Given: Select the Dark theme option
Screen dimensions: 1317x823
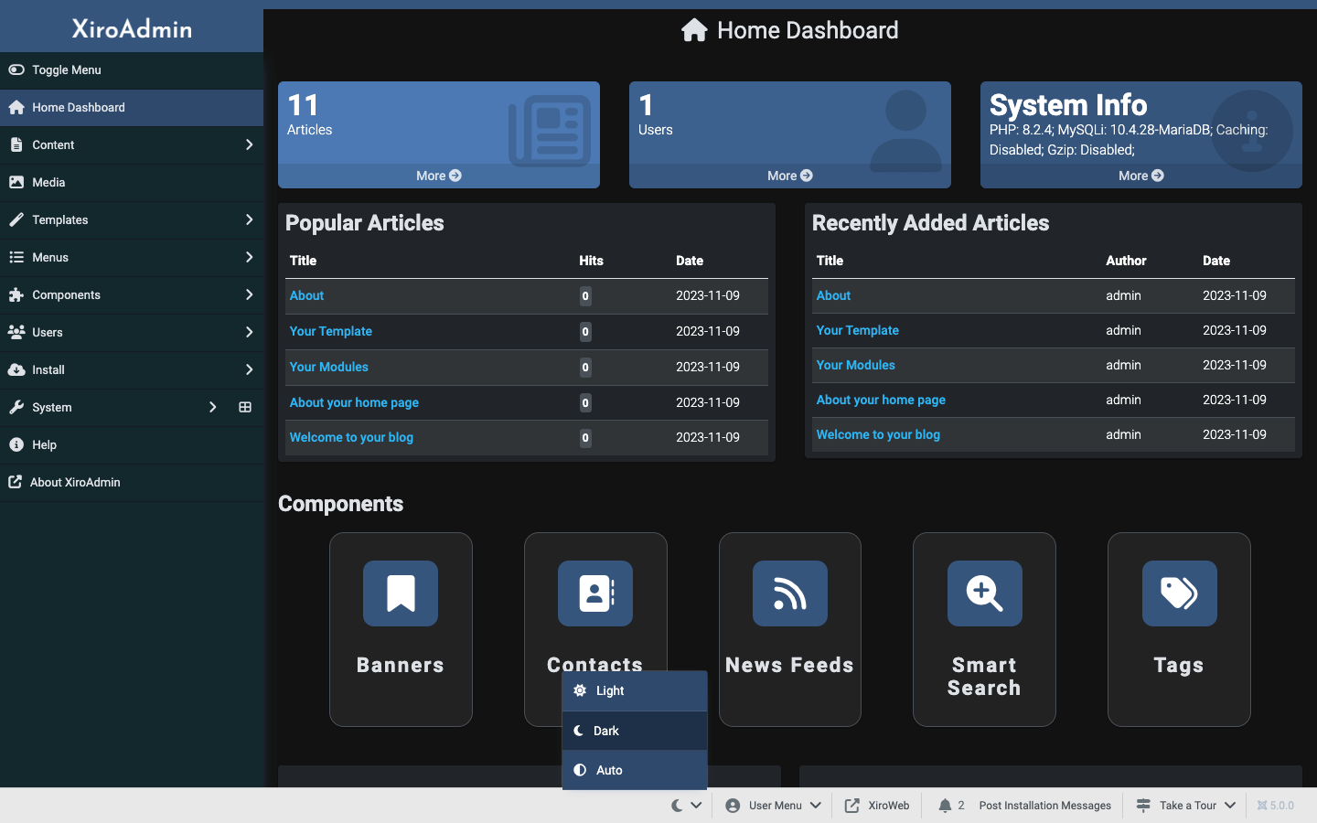Looking at the screenshot, I should pos(635,731).
